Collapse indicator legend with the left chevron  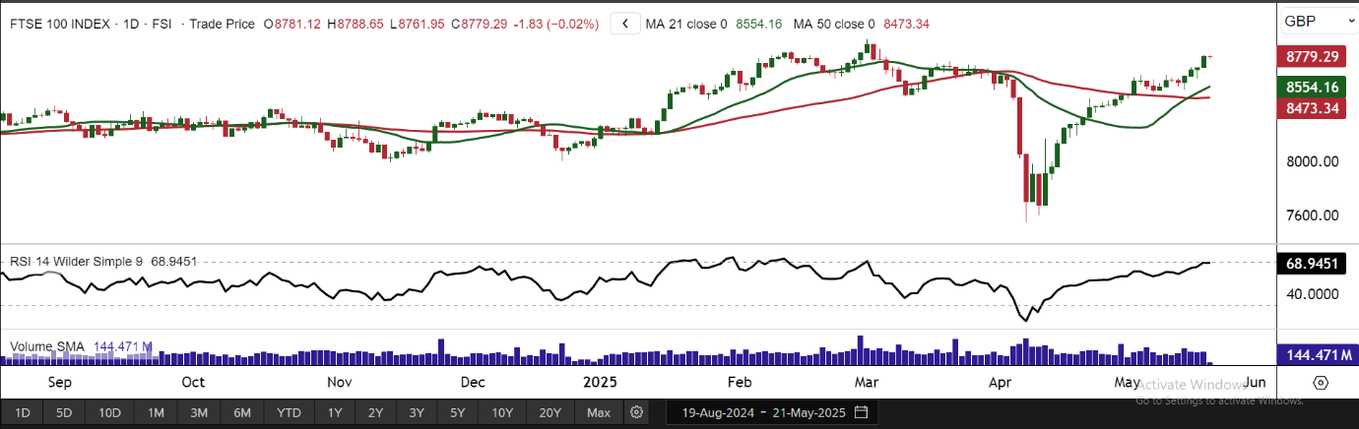point(625,24)
